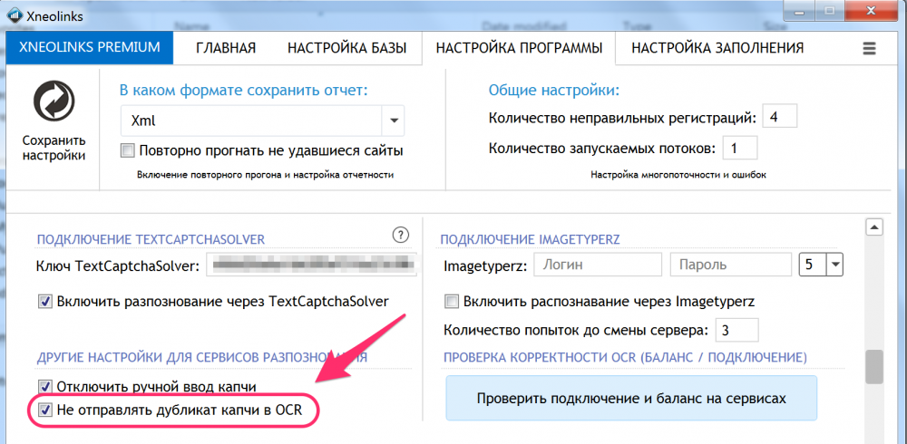
Task: Open the Настройка базы tab
Action: coord(347,48)
